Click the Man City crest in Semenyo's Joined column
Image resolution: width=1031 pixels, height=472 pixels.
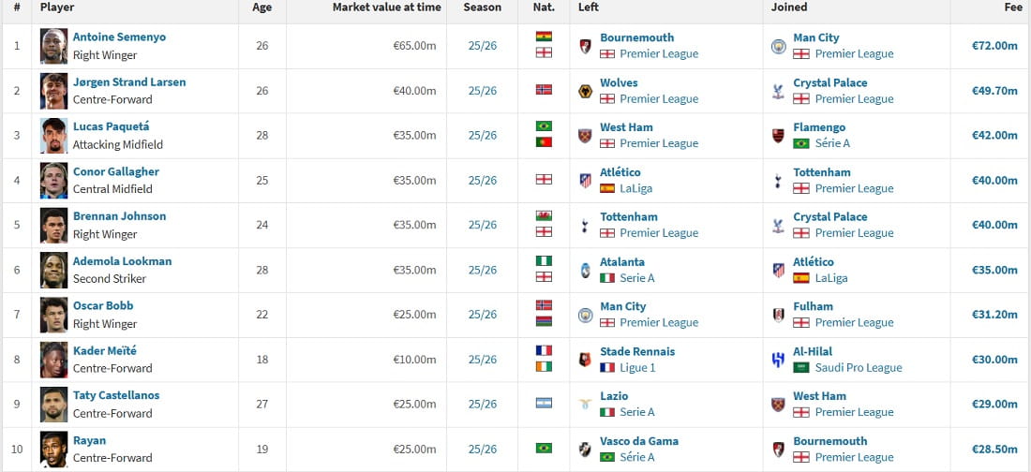778,46
